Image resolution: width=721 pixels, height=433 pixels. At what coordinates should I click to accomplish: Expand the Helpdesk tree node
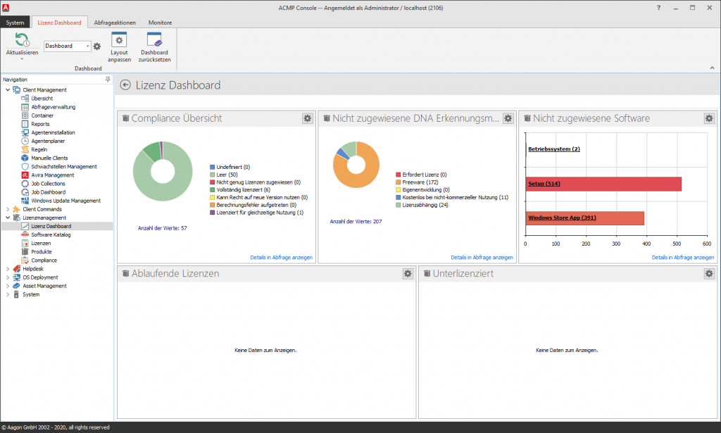point(8,269)
